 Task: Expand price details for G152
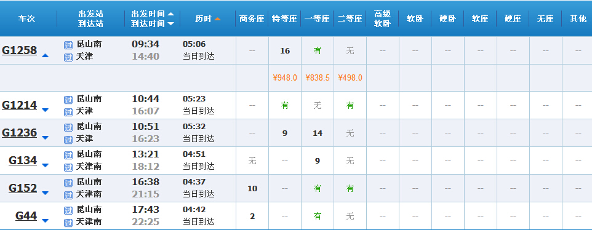[x=46, y=193]
